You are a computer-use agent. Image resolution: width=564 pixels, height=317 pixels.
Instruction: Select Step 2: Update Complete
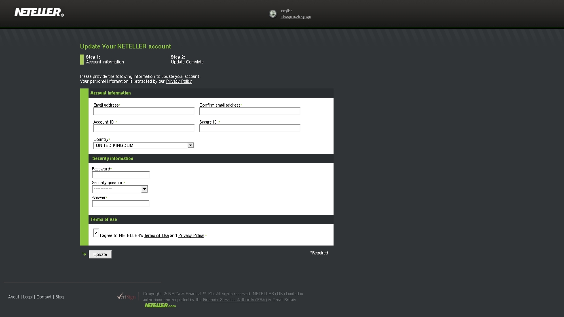click(x=187, y=59)
